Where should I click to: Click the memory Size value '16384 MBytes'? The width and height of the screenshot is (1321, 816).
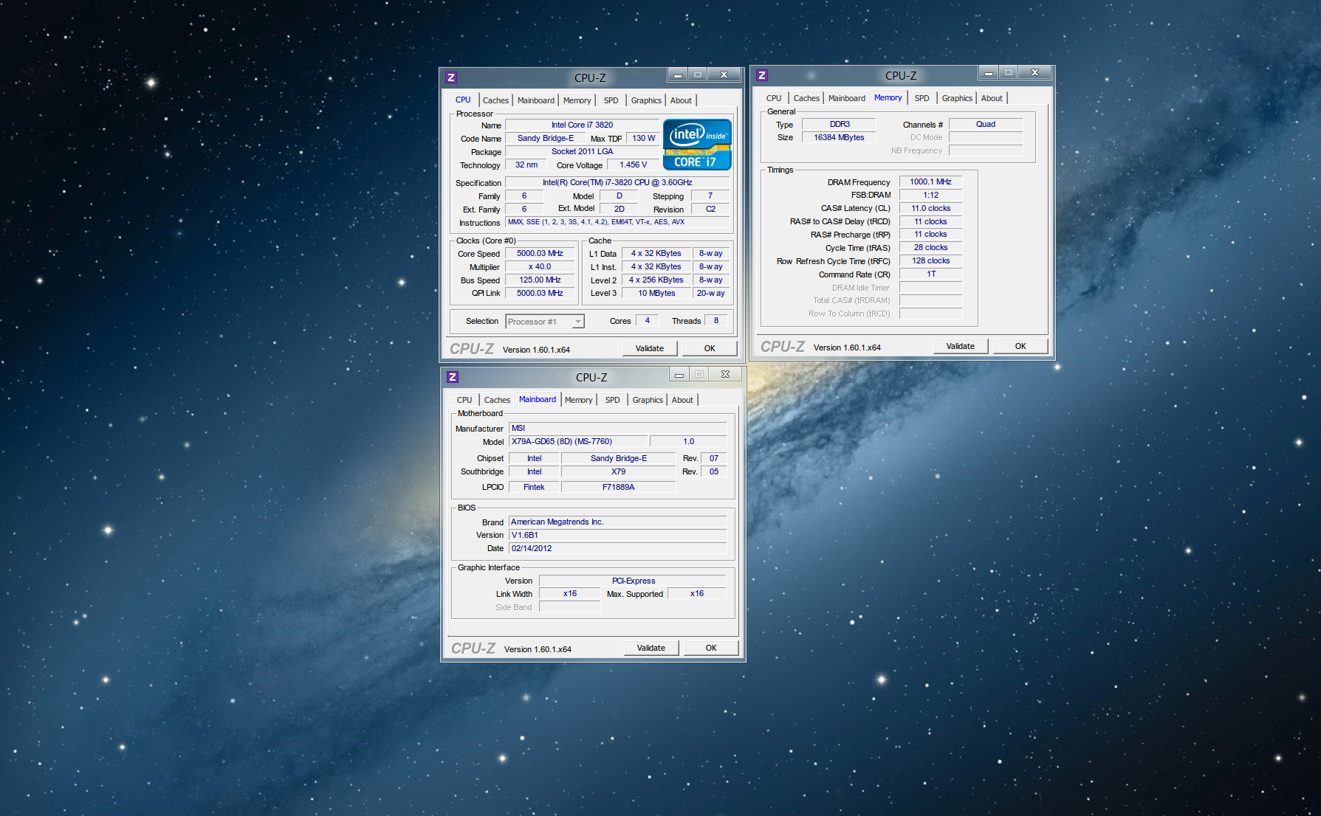[x=840, y=137]
